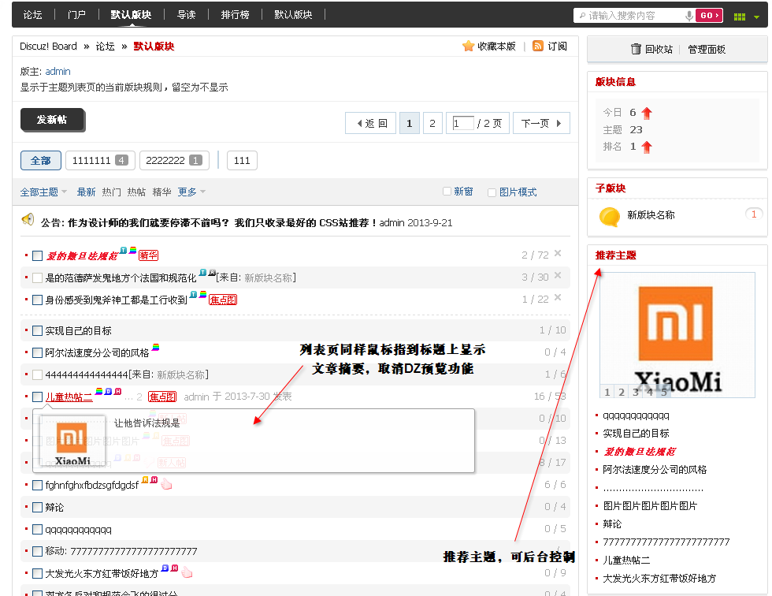
Task: Expand the 更多 filter dropdown
Action: 191,192
